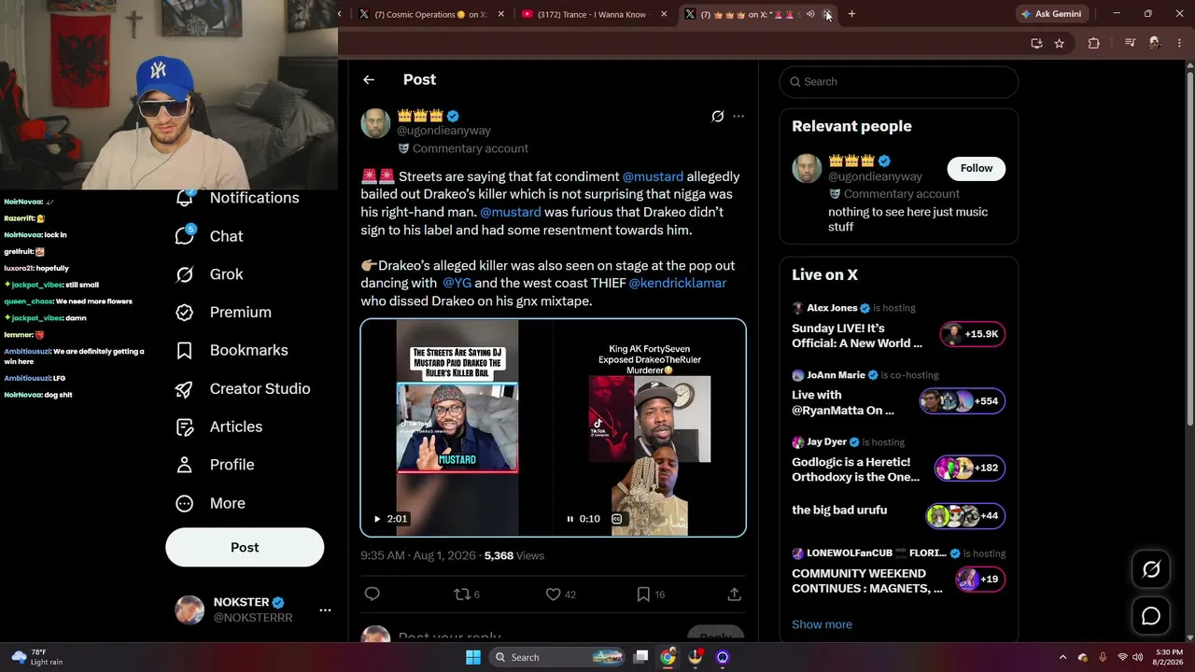
Task: Open the Chrome profile avatar
Action: tap(1154, 43)
